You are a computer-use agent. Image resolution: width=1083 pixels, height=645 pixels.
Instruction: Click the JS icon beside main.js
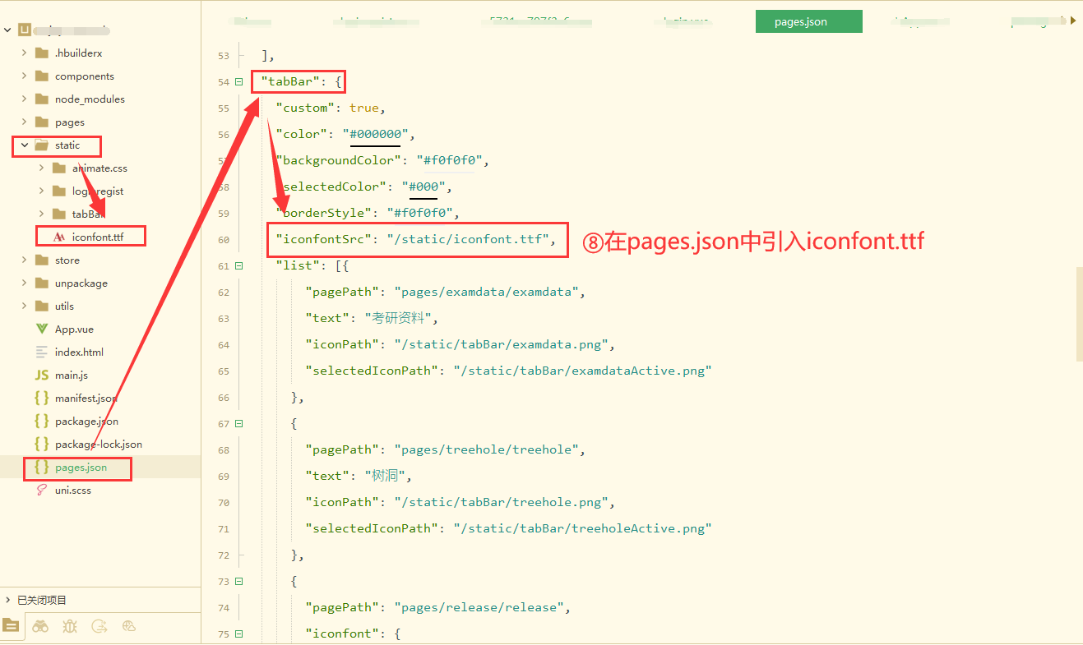coord(42,375)
